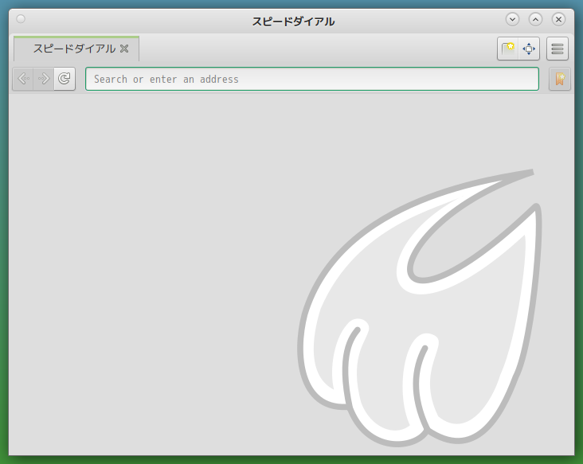Go back using the back arrow
The width and height of the screenshot is (583, 464).
23,79
